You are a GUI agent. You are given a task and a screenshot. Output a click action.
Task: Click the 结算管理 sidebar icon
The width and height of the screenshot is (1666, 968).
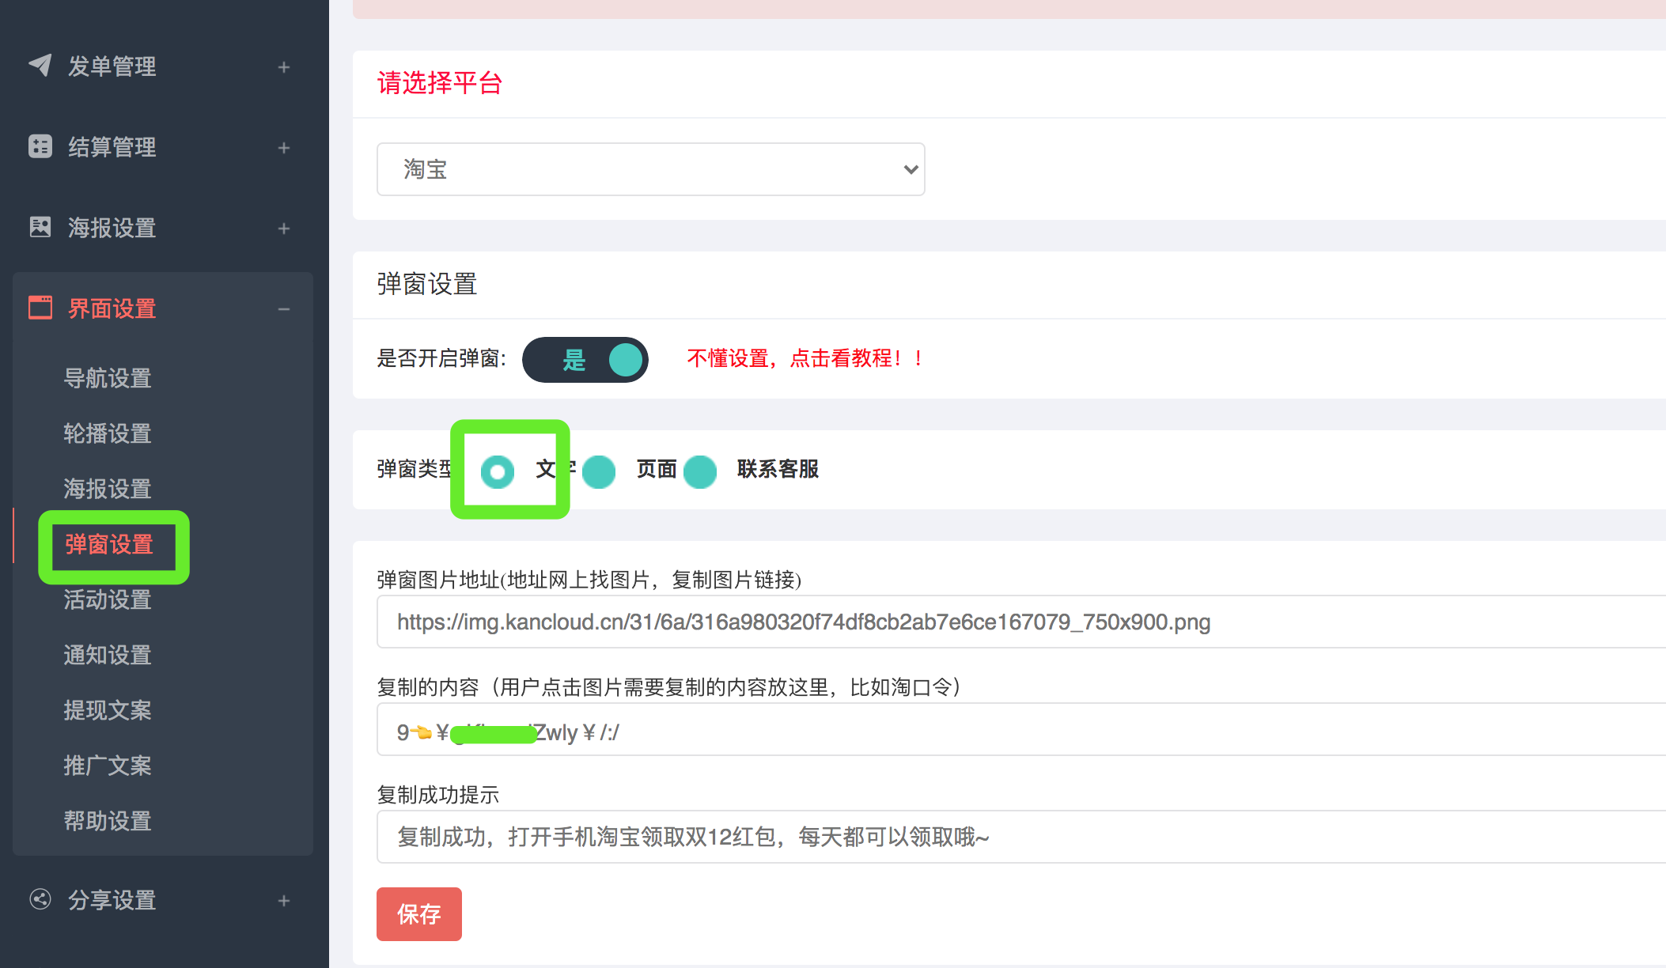pos(40,147)
